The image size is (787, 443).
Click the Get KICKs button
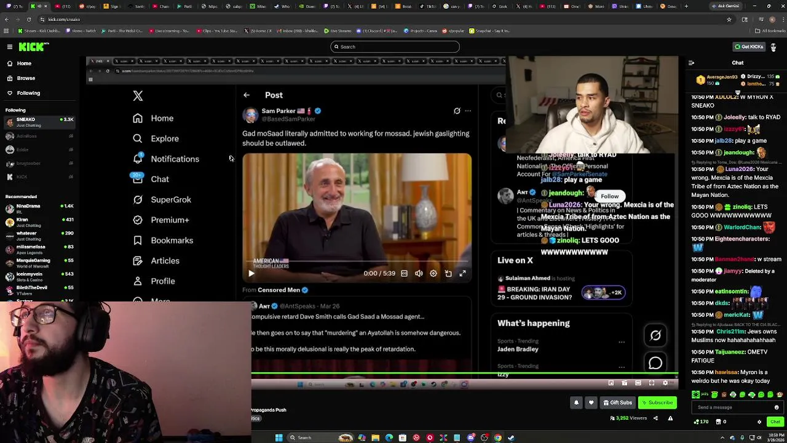(x=749, y=47)
